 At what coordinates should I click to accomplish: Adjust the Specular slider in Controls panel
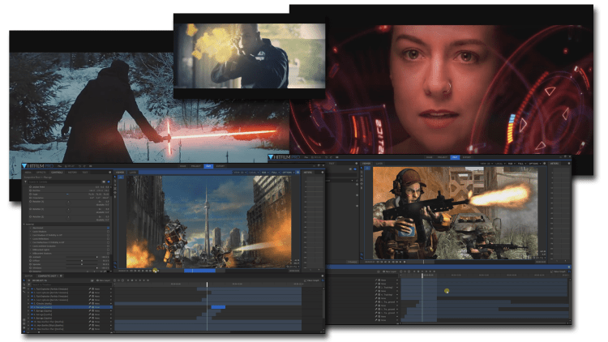click(x=81, y=264)
